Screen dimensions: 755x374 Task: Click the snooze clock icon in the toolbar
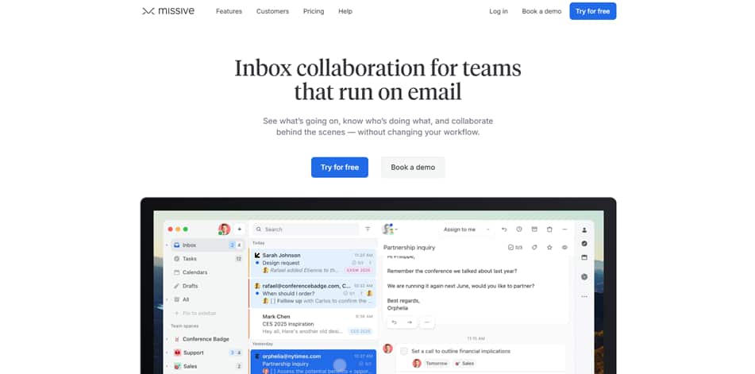point(519,229)
